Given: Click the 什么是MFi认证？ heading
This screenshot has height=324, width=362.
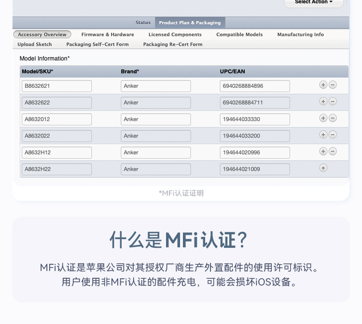Looking at the screenshot, I should (179, 240).
